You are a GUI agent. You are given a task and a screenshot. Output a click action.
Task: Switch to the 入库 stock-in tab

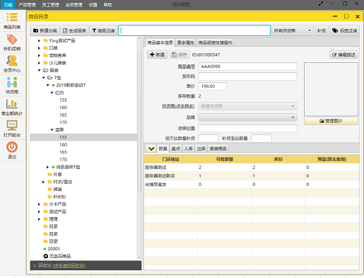point(189,149)
